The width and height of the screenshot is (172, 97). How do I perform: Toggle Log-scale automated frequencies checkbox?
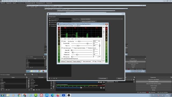pyautogui.click(x=62, y=59)
